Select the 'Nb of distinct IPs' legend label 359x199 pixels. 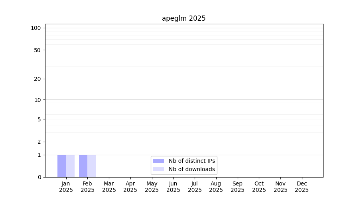click(191, 161)
